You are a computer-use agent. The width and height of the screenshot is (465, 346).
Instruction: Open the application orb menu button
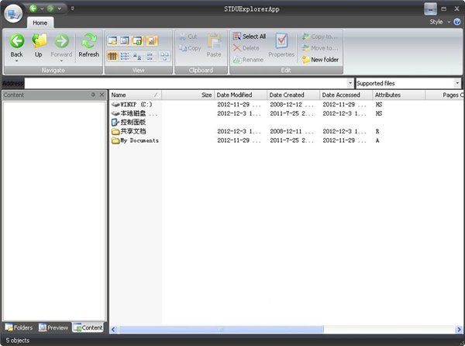click(13, 13)
